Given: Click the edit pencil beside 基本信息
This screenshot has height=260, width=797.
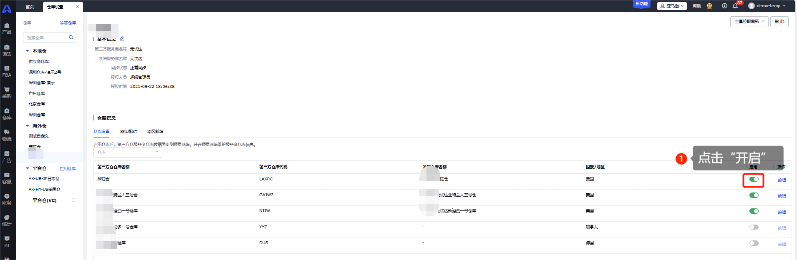Looking at the screenshot, I should 122,38.
